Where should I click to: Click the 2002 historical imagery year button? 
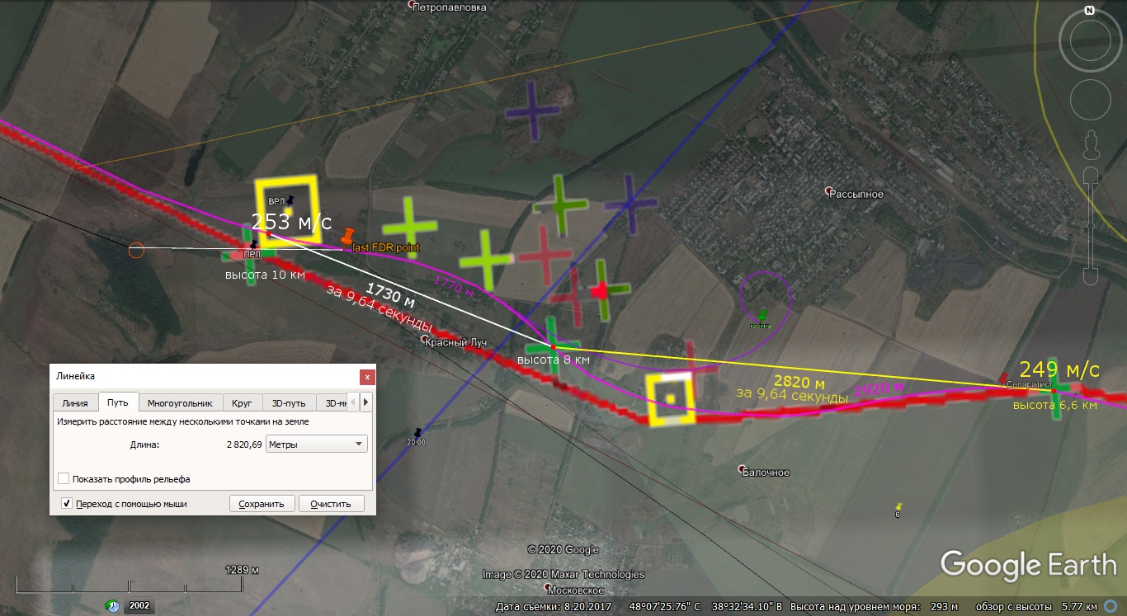[x=139, y=606]
